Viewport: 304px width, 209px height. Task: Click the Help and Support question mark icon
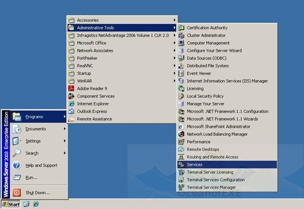pyautogui.click(x=17, y=165)
